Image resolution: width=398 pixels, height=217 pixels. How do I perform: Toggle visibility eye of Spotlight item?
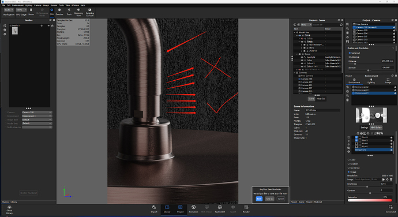click(x=302, y=57)
